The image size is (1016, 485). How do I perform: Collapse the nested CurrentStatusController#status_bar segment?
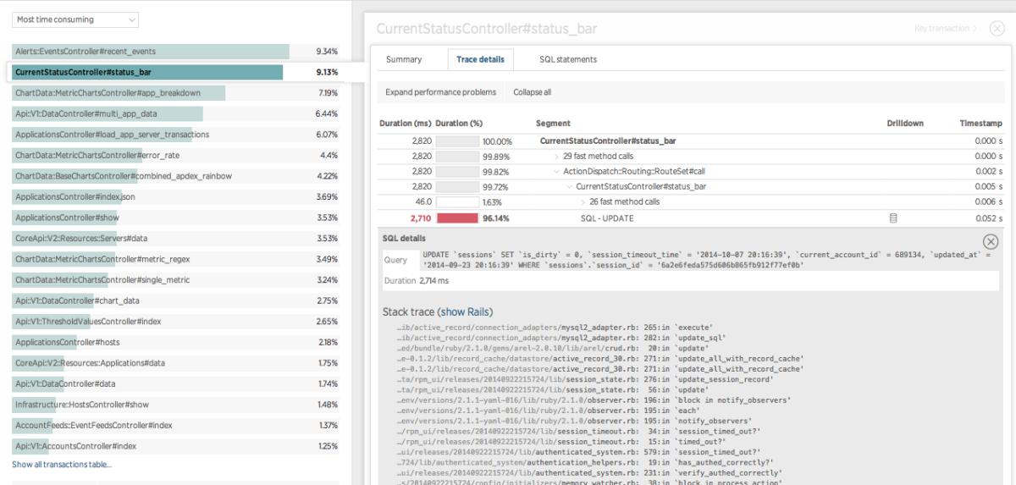click(x=569, y=187)
